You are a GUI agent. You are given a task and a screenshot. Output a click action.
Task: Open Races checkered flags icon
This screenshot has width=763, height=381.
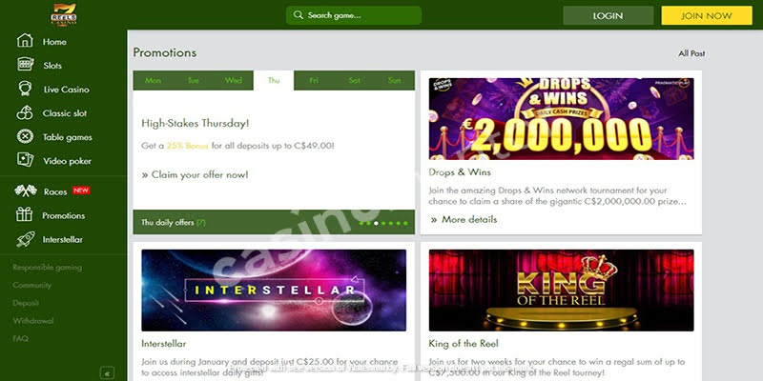click(26, 191)
